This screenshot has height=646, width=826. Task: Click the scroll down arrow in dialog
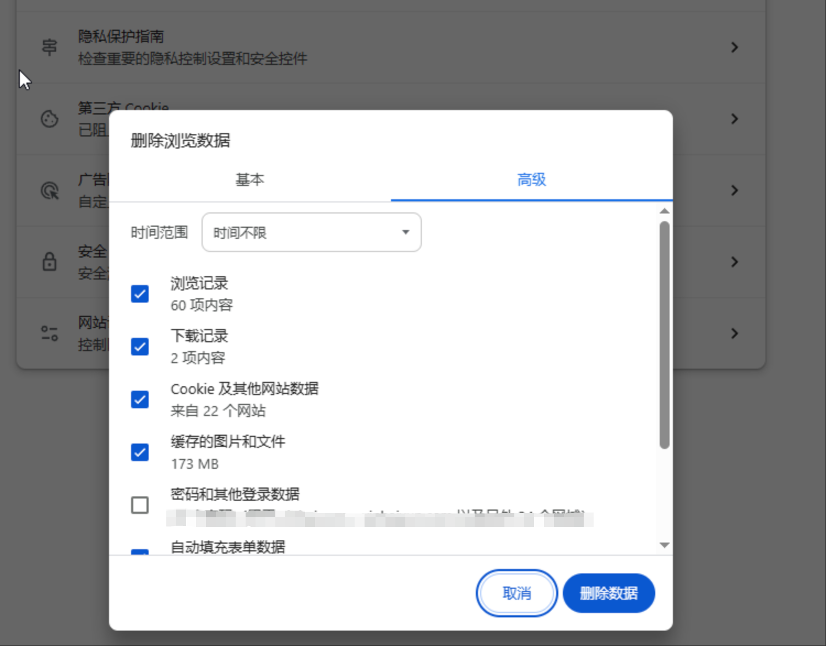(x=665, y=545)
